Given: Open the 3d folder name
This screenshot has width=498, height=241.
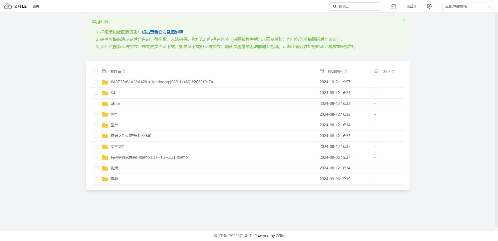Looking at the screenshot, I should [113, 93].
